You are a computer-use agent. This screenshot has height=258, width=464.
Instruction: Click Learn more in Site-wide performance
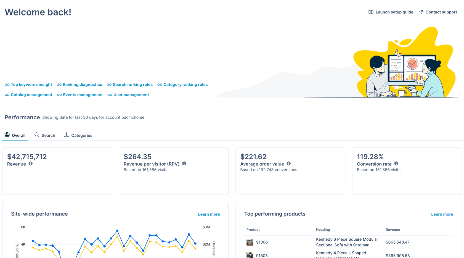209,214
